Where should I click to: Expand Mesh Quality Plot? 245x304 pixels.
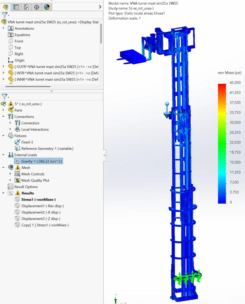(10, 180)
